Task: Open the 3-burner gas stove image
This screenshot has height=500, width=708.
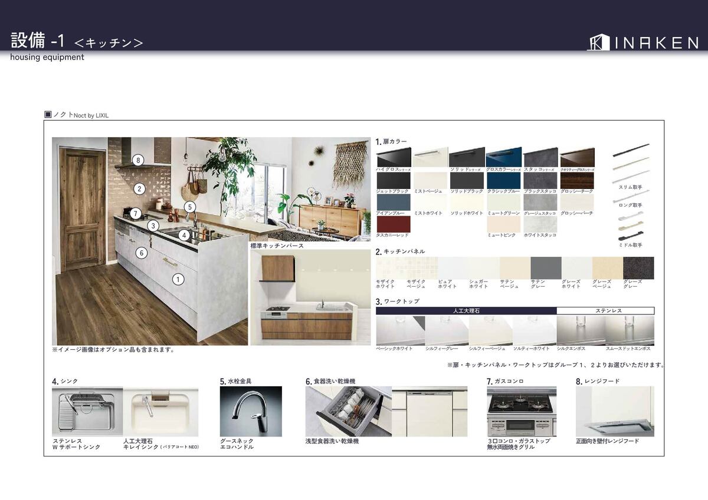Action: (522, 411)
